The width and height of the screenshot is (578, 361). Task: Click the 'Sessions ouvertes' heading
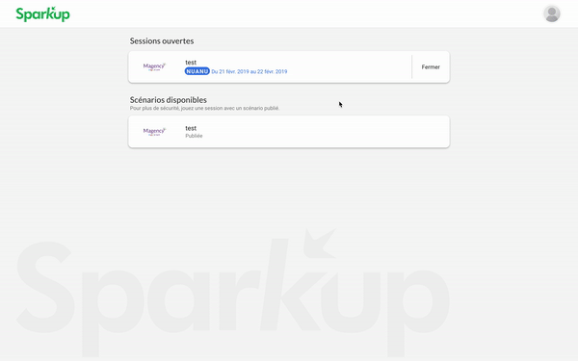[x=162, y=40]
